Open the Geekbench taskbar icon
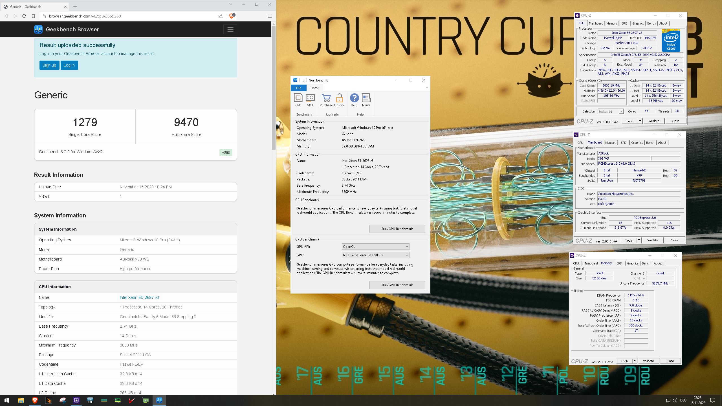Viewport: 722px width, 406px height. (159, 400)
